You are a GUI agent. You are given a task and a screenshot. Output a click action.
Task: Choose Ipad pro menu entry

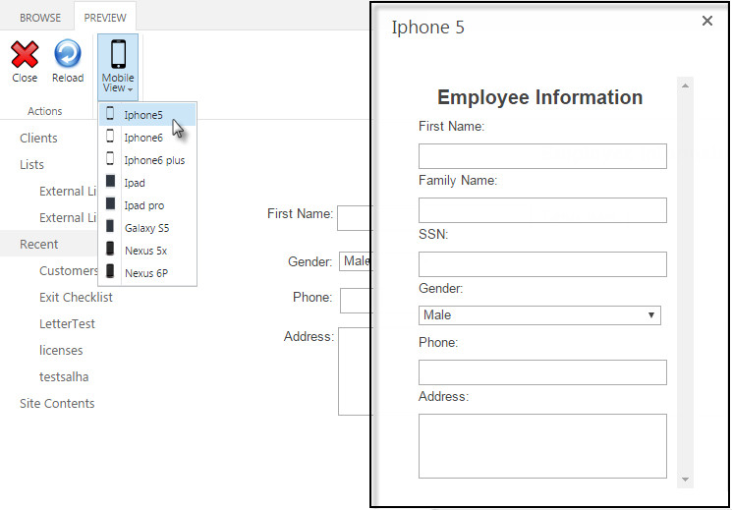(147, 205)
